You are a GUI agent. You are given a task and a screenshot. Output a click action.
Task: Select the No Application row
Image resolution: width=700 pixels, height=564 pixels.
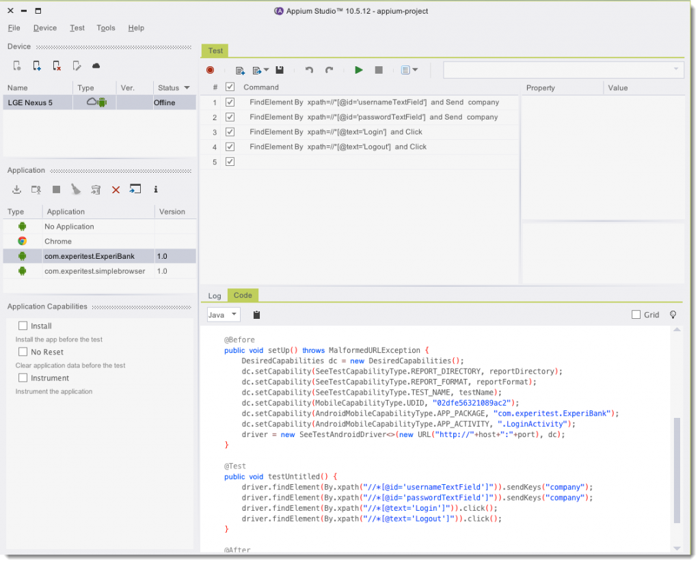point(100,227)
